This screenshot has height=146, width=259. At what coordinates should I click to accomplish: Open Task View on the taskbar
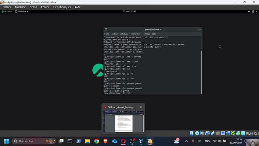point(61,141)
